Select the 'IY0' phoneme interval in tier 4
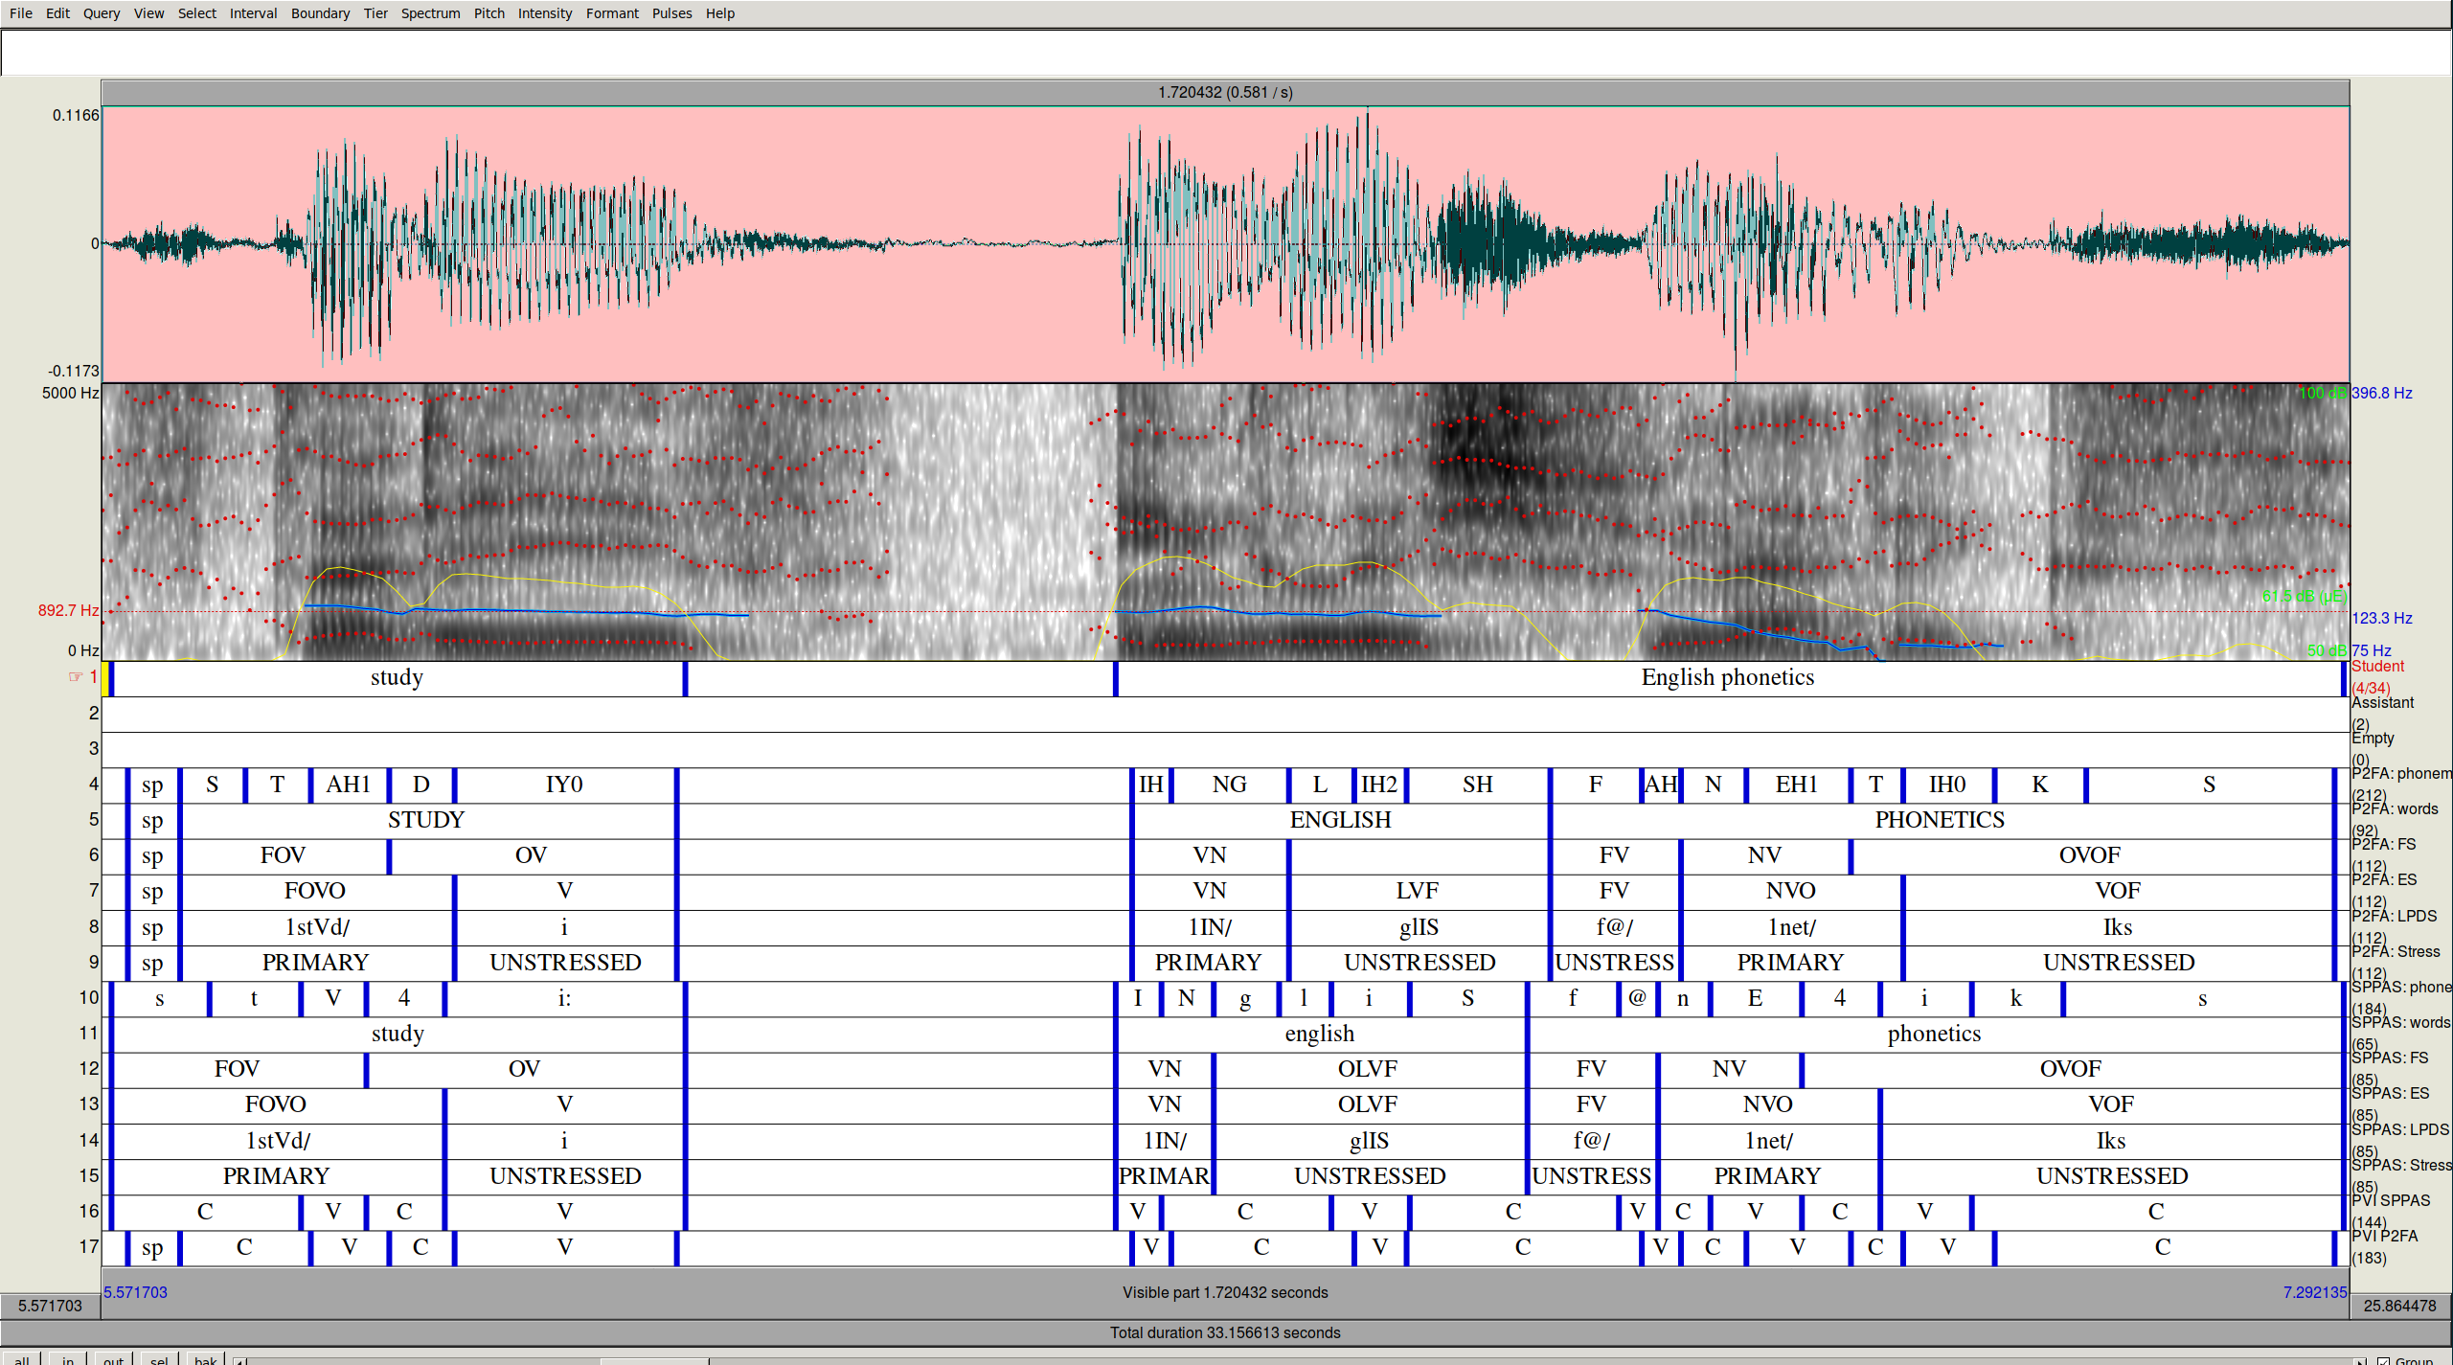 click(564, 785)
